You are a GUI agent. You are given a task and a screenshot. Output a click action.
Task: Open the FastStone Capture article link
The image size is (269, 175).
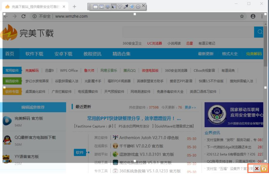[x=93, y=126]
